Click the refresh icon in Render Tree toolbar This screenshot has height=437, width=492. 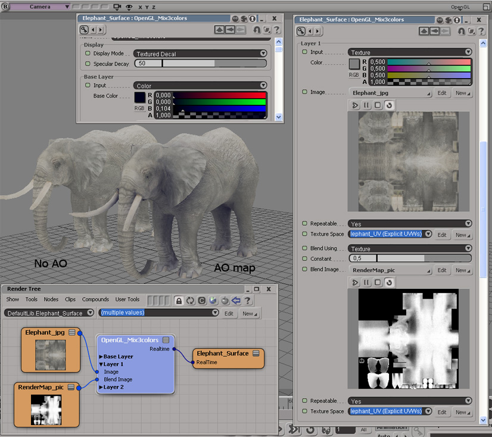tap(190, 301)
